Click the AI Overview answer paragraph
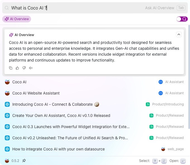 pyautogui.click(x=94, y=51)
